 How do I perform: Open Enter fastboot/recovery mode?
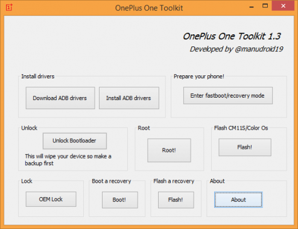228,95
